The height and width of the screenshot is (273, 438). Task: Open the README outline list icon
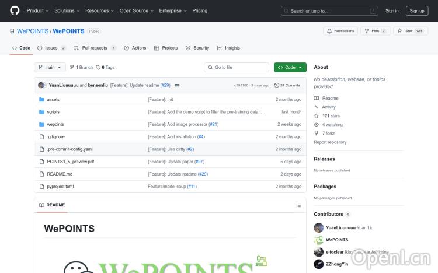tap(298, 205)
